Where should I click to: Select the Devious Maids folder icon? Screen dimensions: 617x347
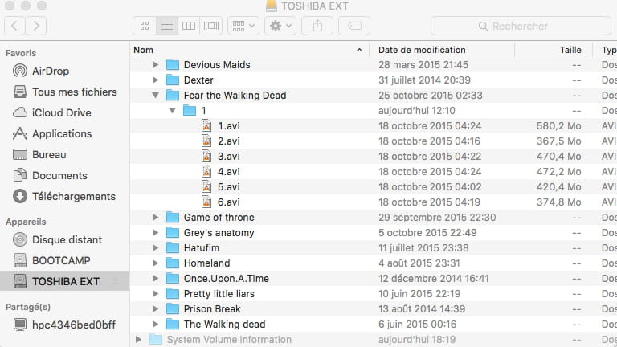pyautogui.click(x=173, y=64)
